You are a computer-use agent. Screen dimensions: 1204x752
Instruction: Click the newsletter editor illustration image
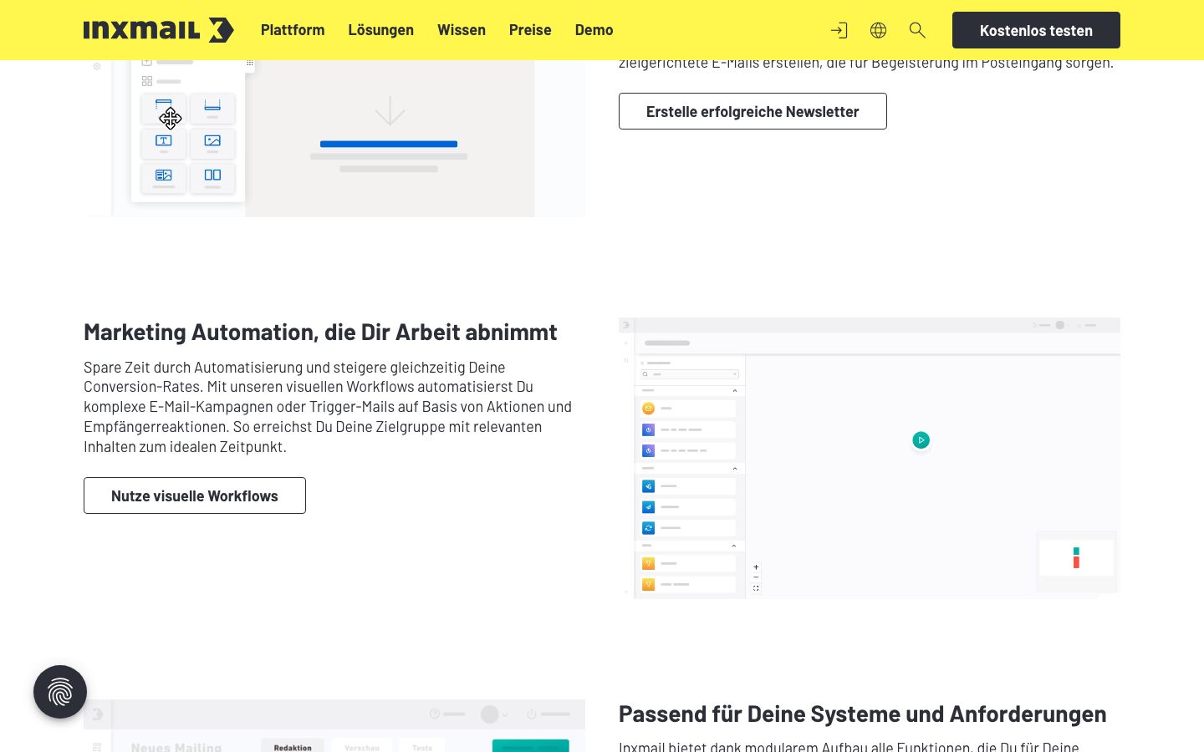(334, 138)
